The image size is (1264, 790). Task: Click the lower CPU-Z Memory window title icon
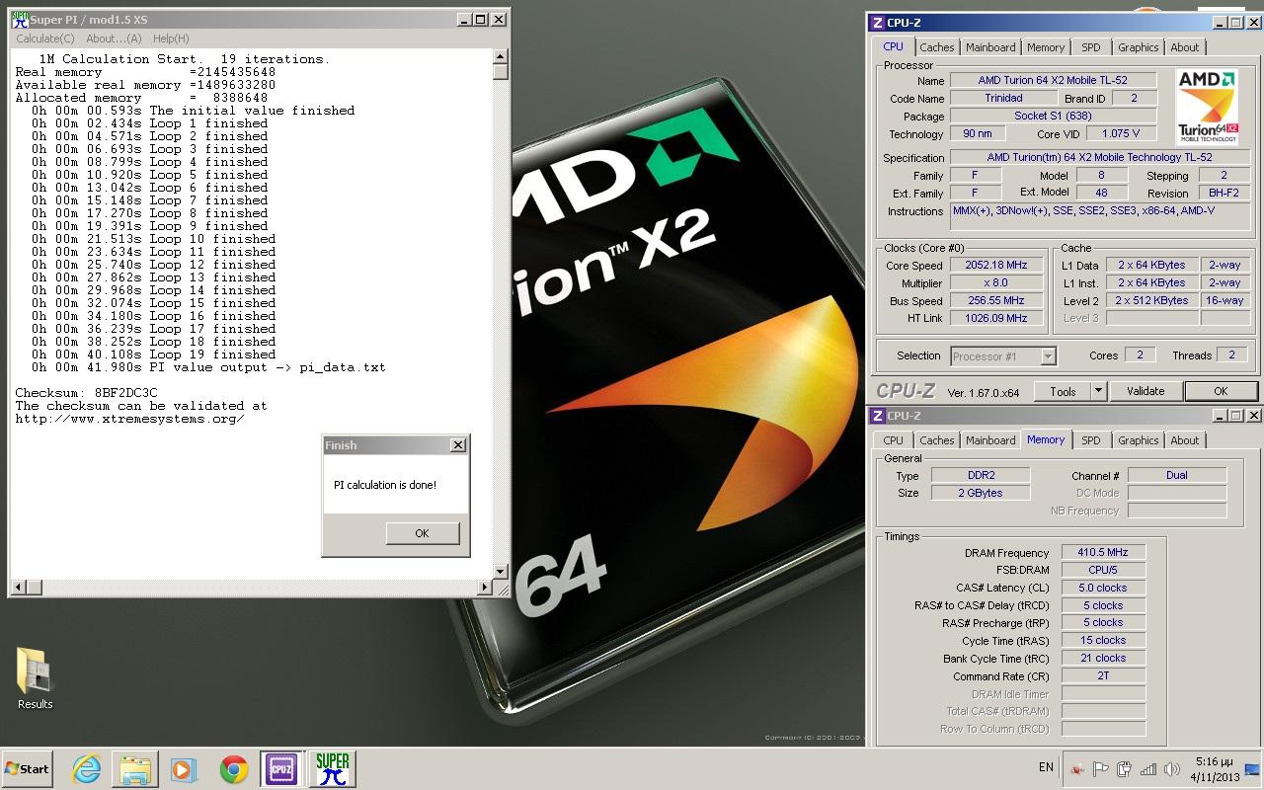click(878, 416)
